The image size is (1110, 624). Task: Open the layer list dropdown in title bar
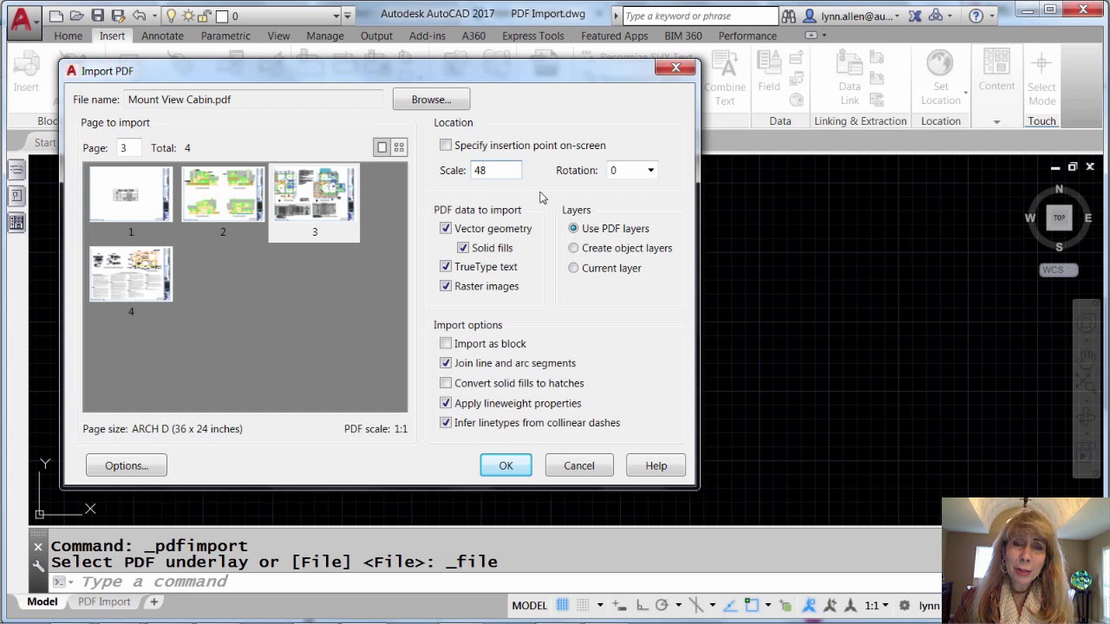click(x=336, y=16)
